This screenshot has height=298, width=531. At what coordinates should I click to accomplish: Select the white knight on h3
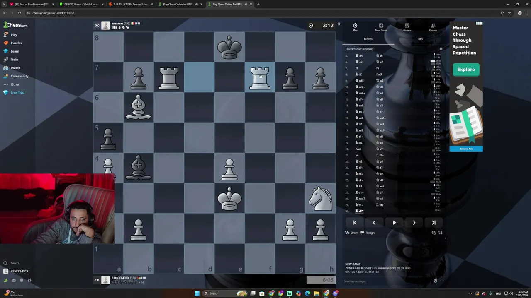tap(320, 198)
